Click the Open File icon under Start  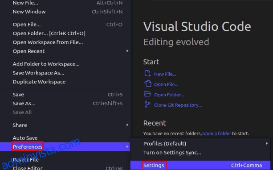(148, 84)
